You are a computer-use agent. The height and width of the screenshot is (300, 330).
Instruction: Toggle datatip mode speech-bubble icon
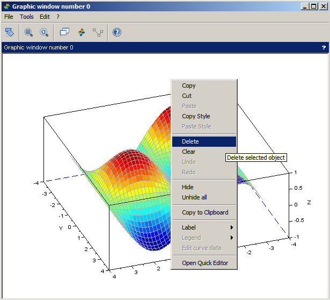(64, 32)
